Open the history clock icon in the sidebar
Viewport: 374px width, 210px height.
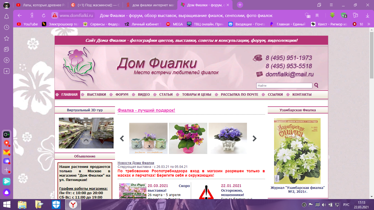(x=7, y=27)
